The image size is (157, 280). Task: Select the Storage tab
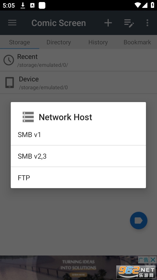[x=19, y=42]
